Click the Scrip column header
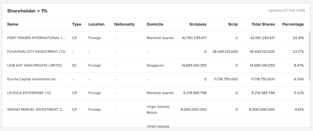The image size is (313, 131). [x=233, y=24]
